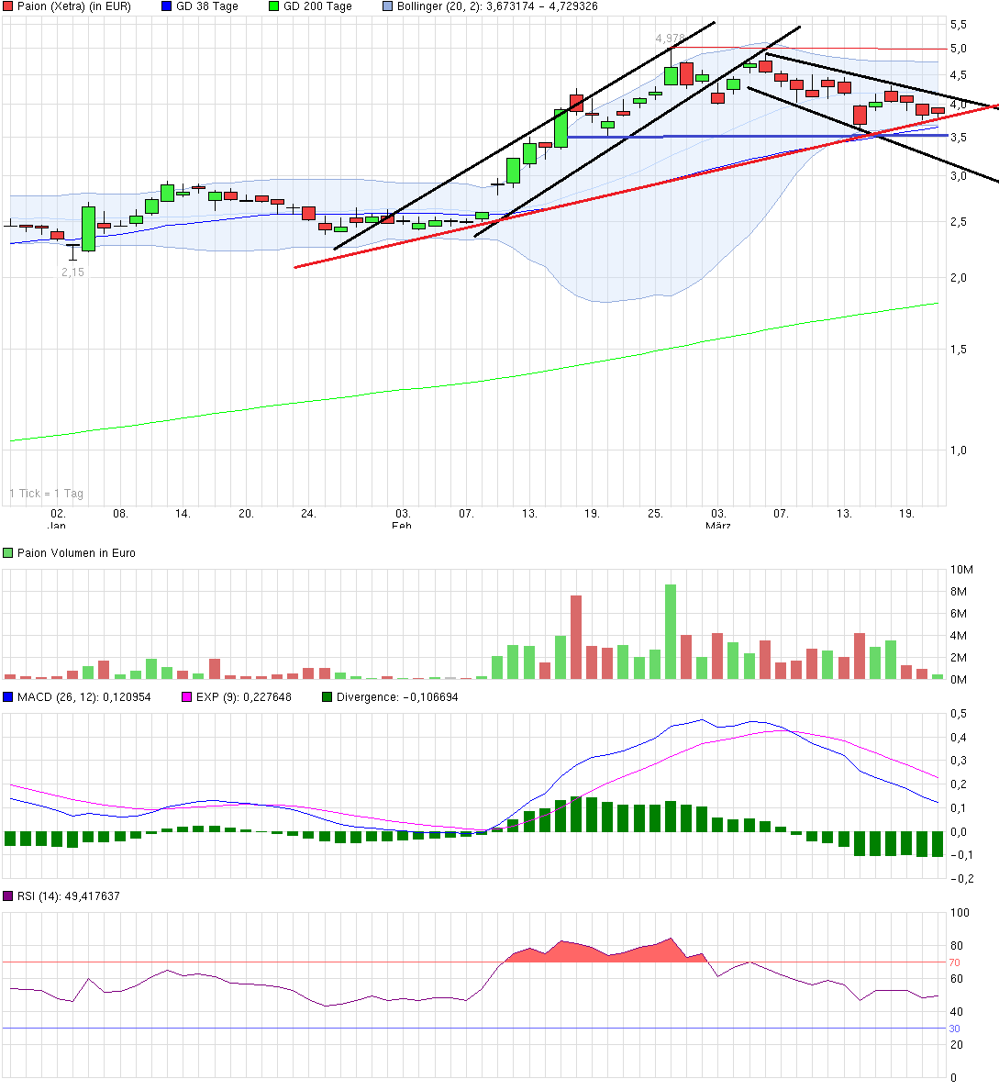Select the red Paion (Xetra) legend icon

click(x=9, y=6)
